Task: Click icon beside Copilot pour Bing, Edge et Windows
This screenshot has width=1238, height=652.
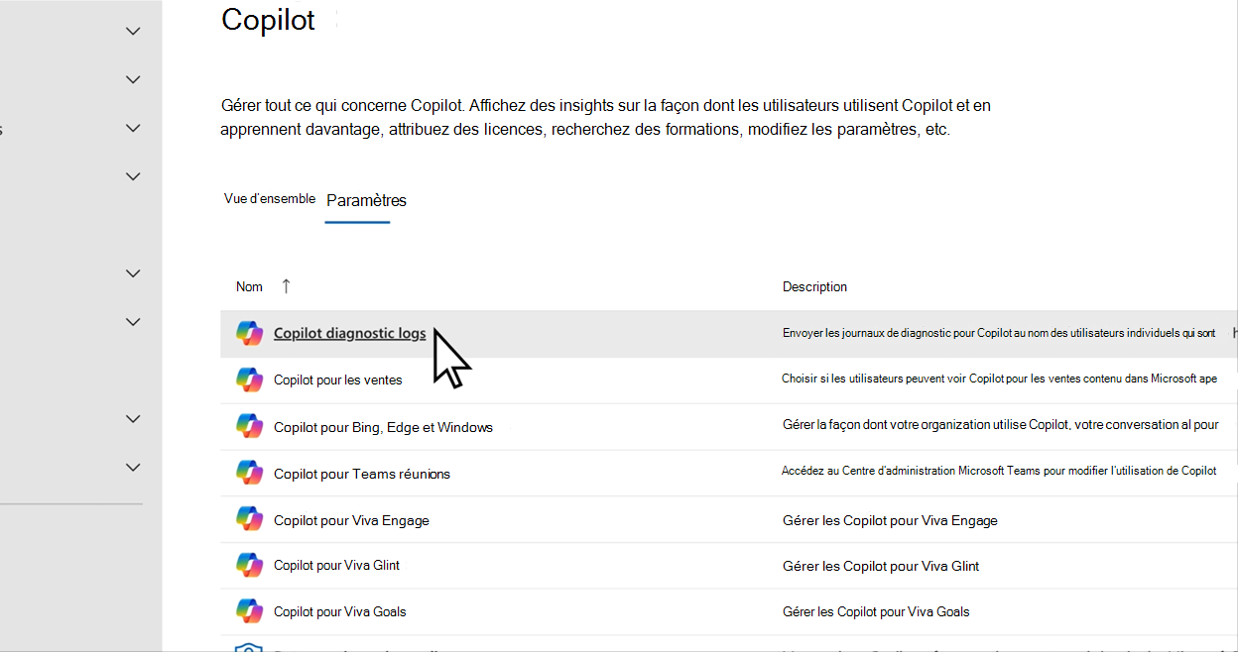Action: (249, 426)
